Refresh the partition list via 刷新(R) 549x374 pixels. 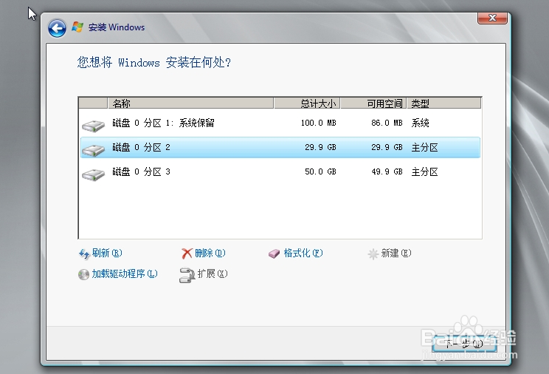(x=107, y=253)
